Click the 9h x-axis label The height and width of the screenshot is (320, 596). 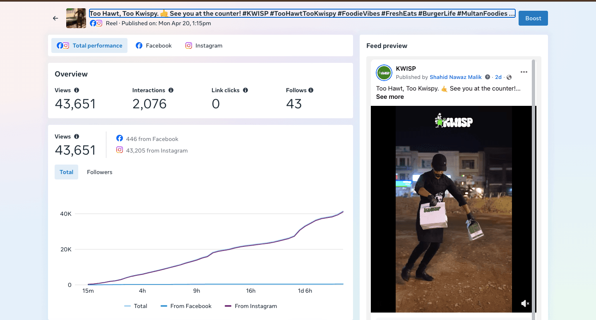(x=197, y=291)
